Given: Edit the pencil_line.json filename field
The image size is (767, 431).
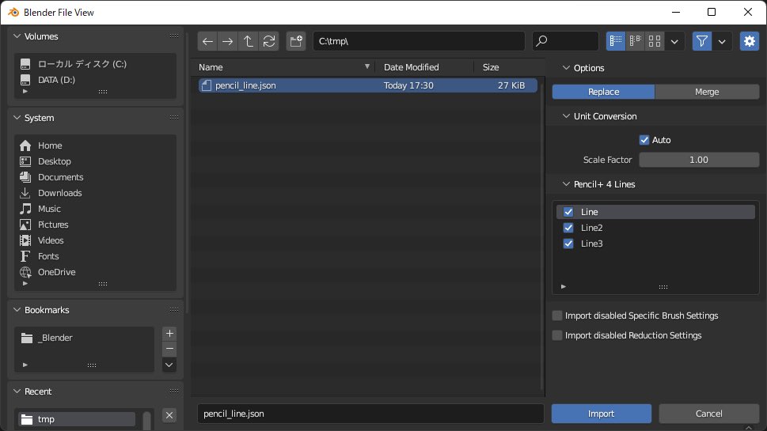Looking at the screenshot, I should [x=370, y=414].
